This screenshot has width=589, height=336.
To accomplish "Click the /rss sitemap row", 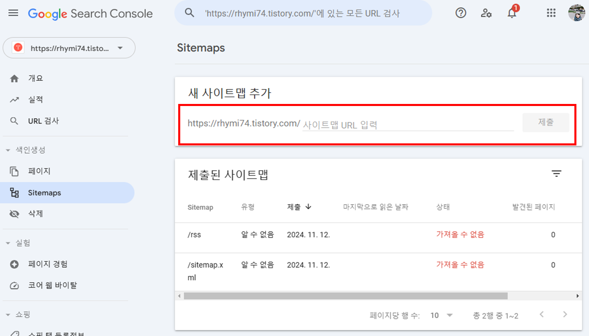I will coord(378,238).
